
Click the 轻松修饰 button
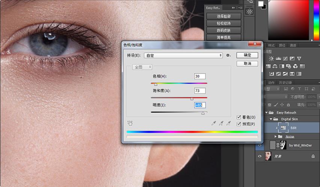point(224,23)
